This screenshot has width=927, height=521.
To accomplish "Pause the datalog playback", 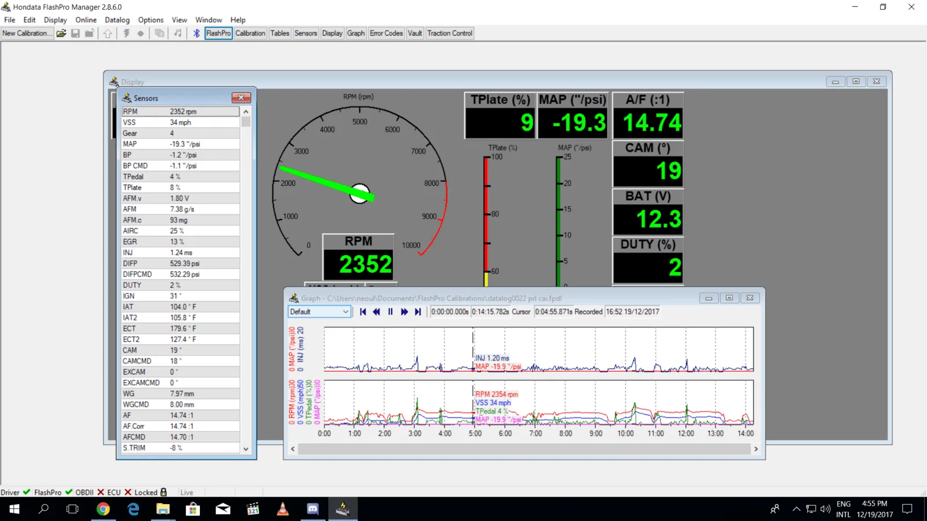I will (x=390, y=312).
